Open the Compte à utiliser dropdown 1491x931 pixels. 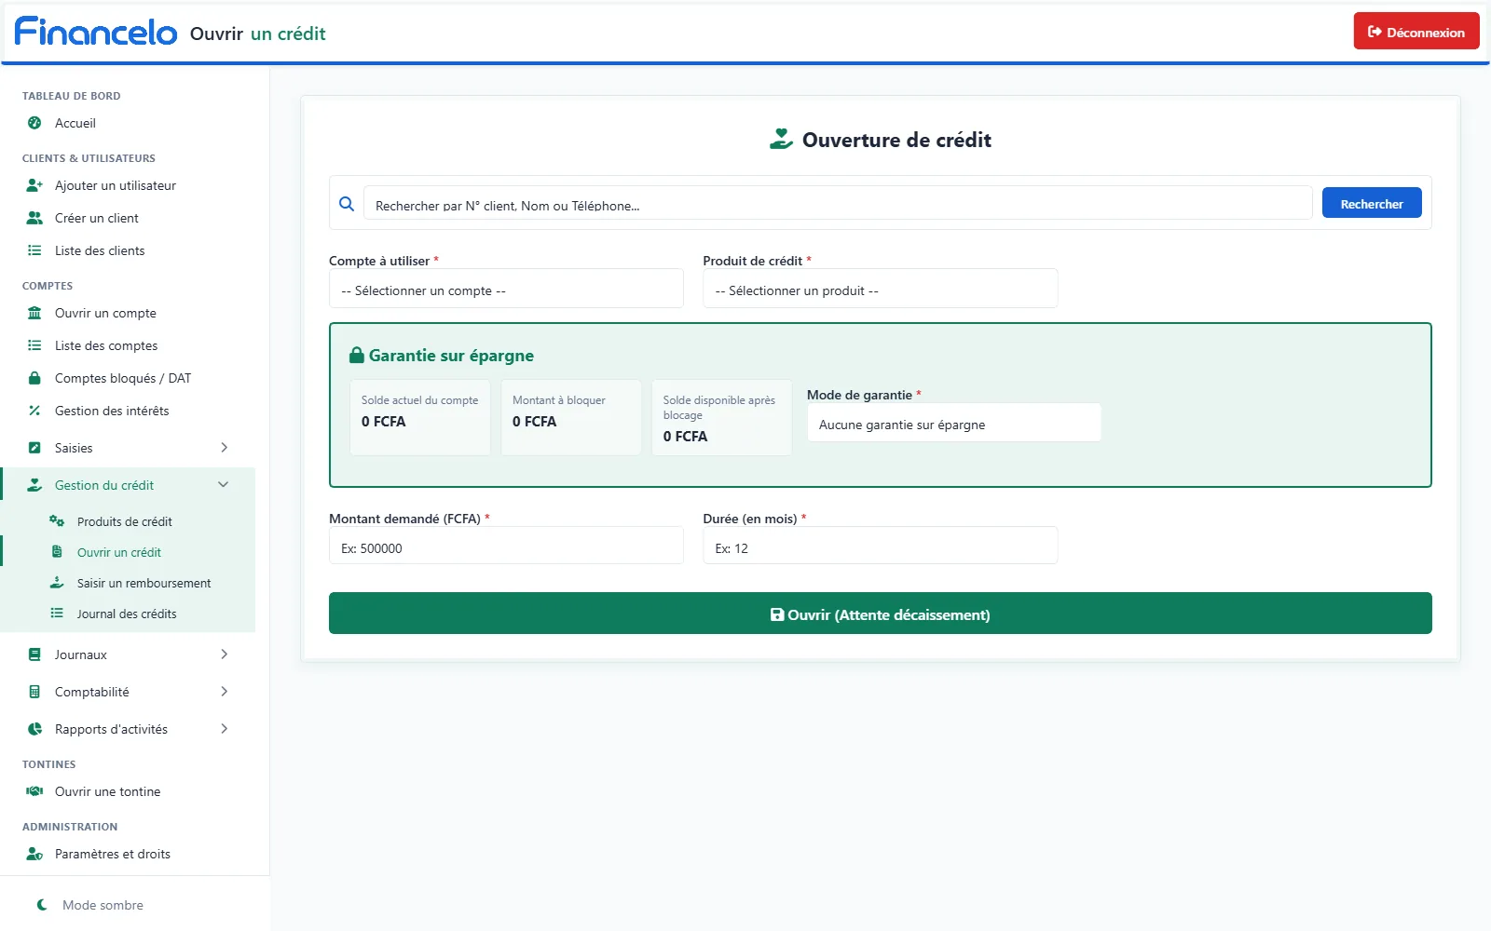[506, 290]
